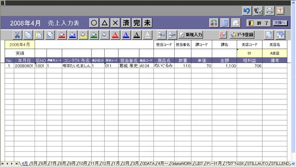Image resolution: width=296 pixels, height=167 pixels.
Task: Click the paste clipboard icon
Action: (39, 35)
